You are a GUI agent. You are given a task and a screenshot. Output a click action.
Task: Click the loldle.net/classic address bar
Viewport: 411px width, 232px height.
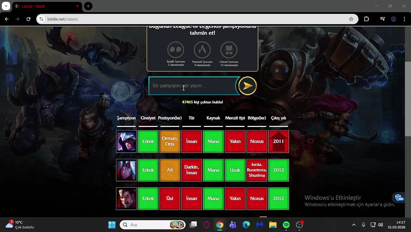[197, 19]
